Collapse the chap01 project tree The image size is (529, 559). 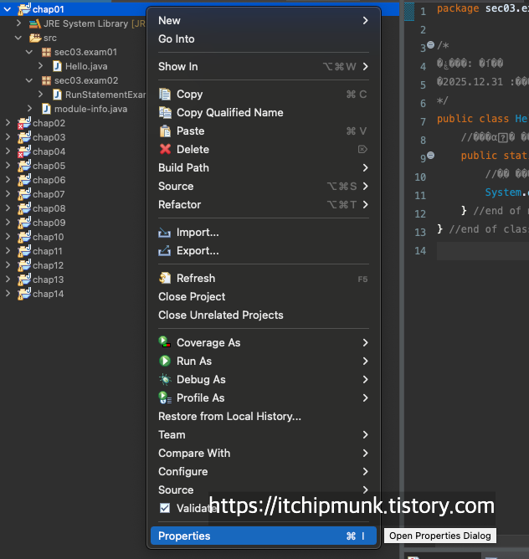[x=8, y=9]
